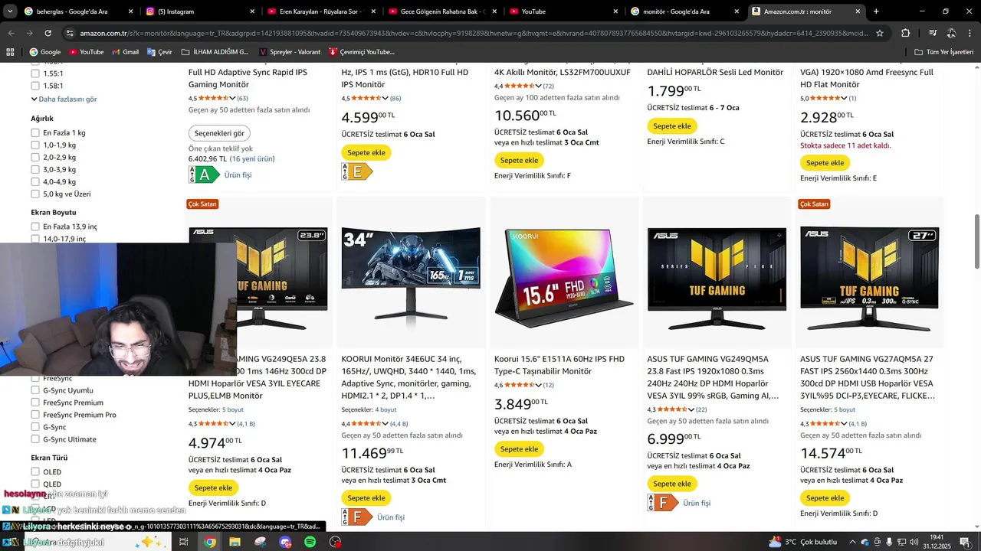Open Spotify from the taskbar
Viewport: 981px width, 551px height.
pyautogui.click(x=310, y=542)
